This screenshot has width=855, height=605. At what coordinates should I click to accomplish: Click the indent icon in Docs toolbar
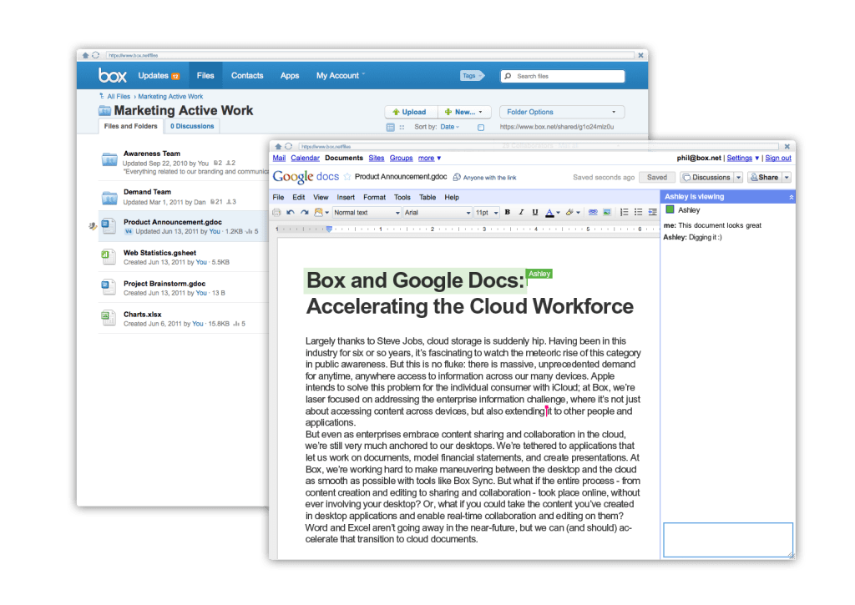click(x=652, y=212)
